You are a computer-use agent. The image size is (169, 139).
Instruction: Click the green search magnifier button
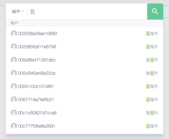pos(155,12)
